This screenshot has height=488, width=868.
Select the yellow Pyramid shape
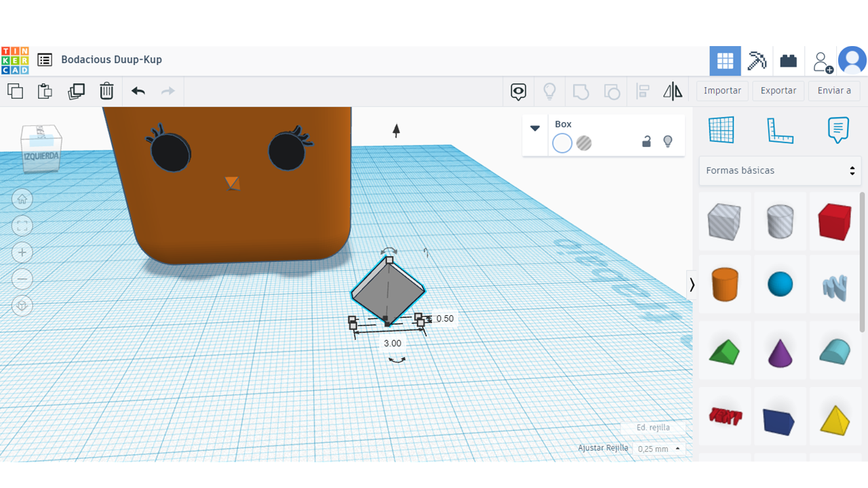pos(835,420)
